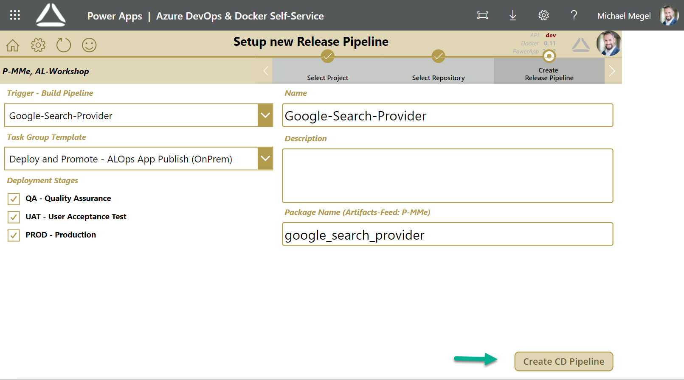This screenshot has width=684, height=380.
Task: Click the grey triangle logo near the avatar
Action: click(581, 45)
